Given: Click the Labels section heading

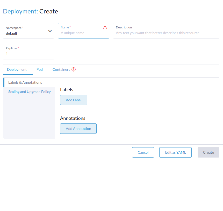Looking at the screenshot, I should [x=66, y=89].
